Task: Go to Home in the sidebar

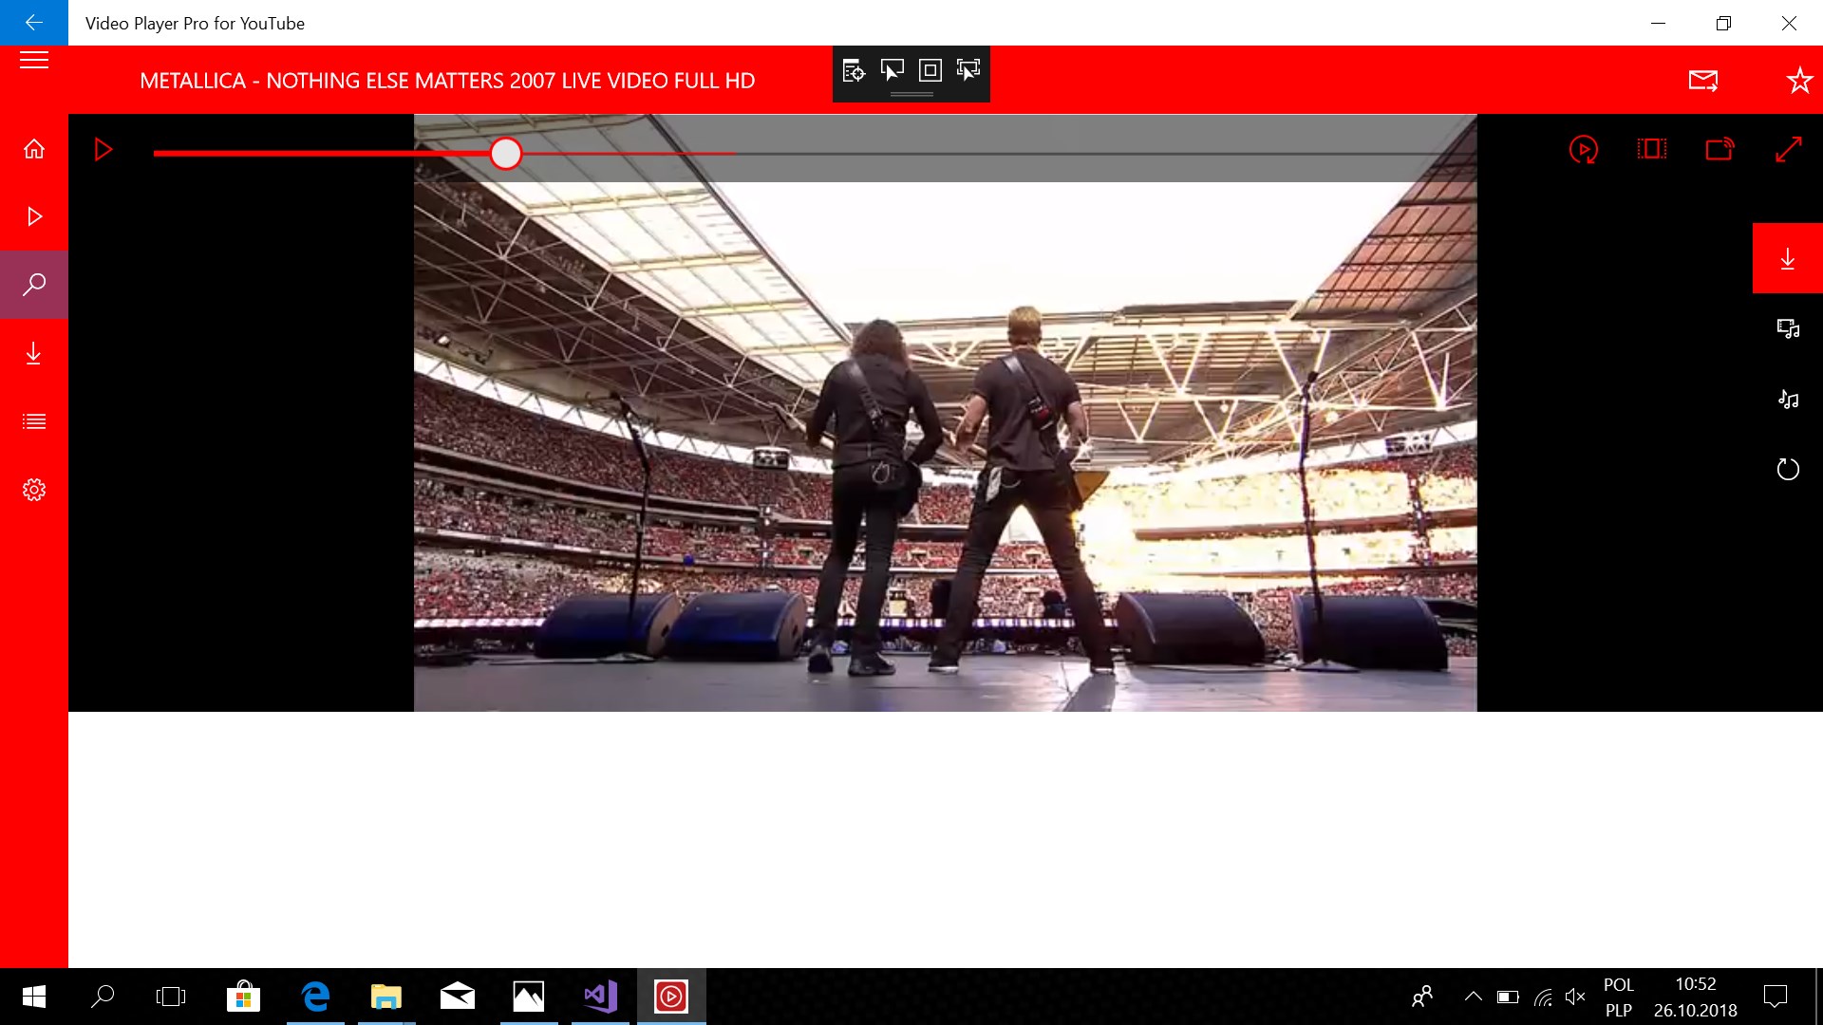Action: [34, 149]
